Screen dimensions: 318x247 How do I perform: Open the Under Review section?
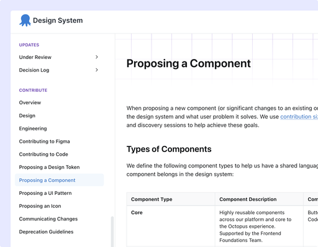(x=35, y=57)
